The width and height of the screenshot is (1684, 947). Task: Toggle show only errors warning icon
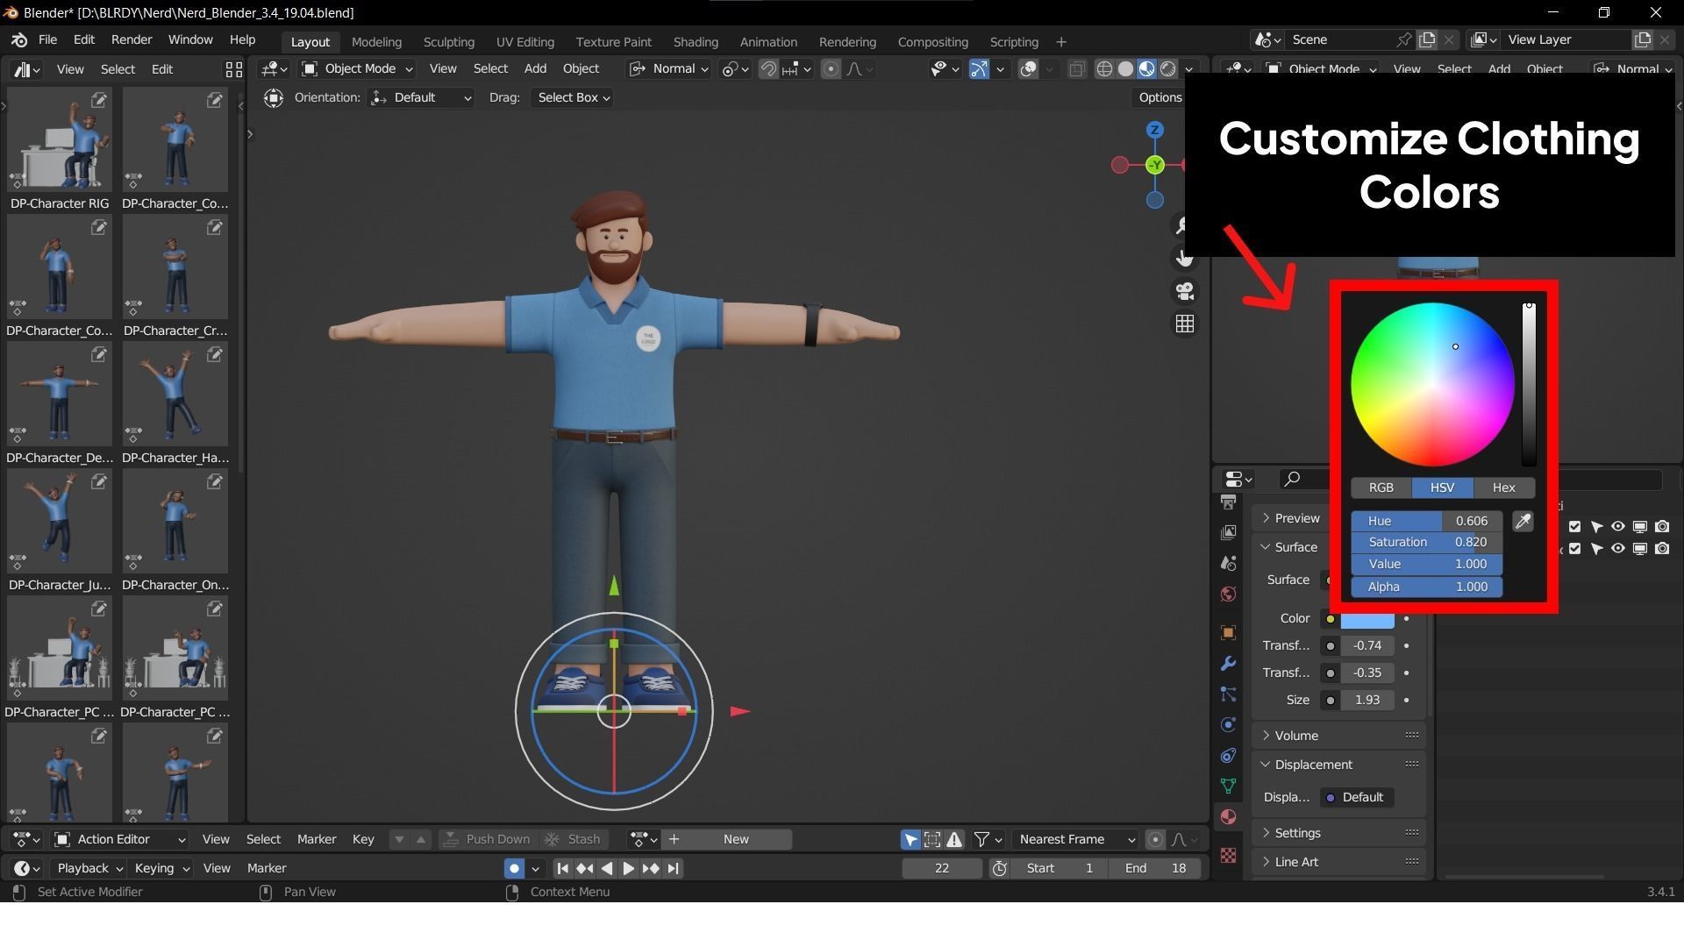tap(954, 840)
